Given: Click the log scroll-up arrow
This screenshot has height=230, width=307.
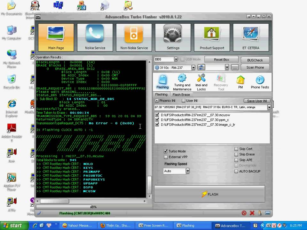Looking at the screenshot, I should [x=149, y=62].
